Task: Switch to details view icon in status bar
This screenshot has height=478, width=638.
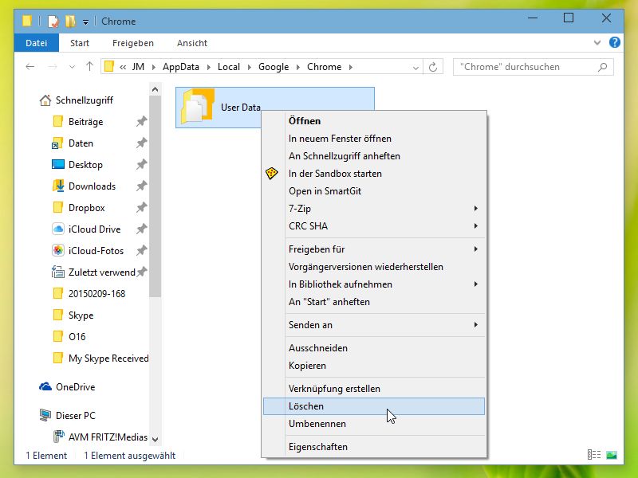Action: (593, 454)
